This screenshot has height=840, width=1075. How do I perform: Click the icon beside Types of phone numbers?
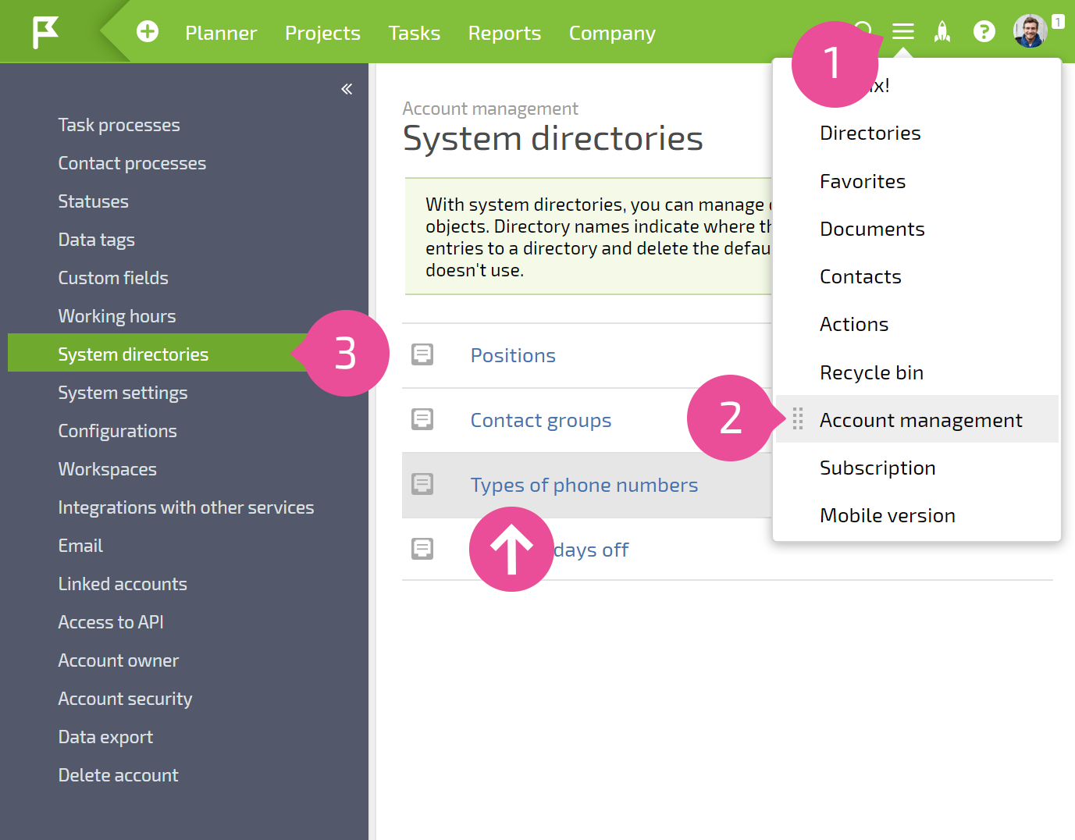pos(422,484)
